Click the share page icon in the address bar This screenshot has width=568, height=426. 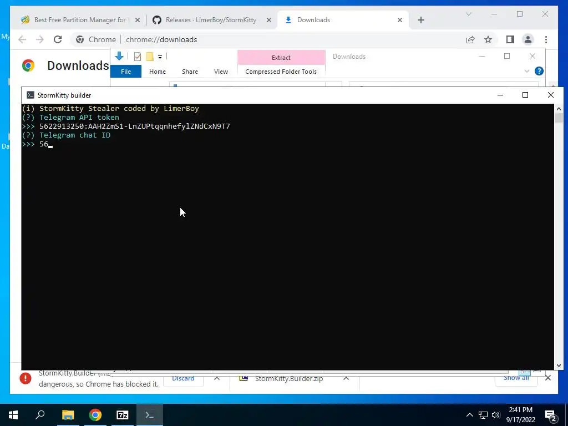click(470, 39)
